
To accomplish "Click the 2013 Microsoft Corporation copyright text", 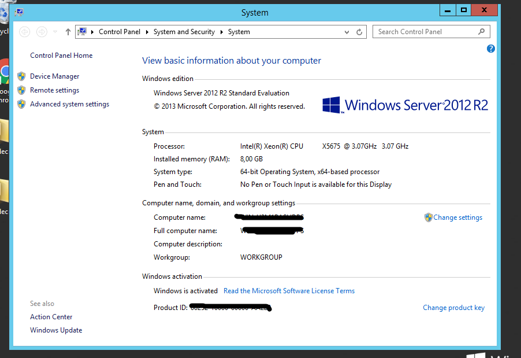I will tap(229, 106).
